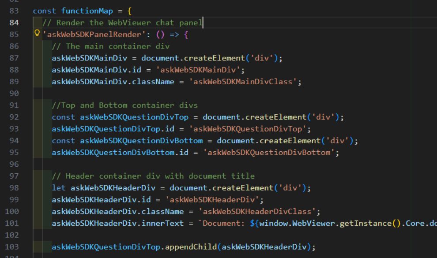
Task: Click the 'let' keyword on line 98
Action: [x=59, y=188]
